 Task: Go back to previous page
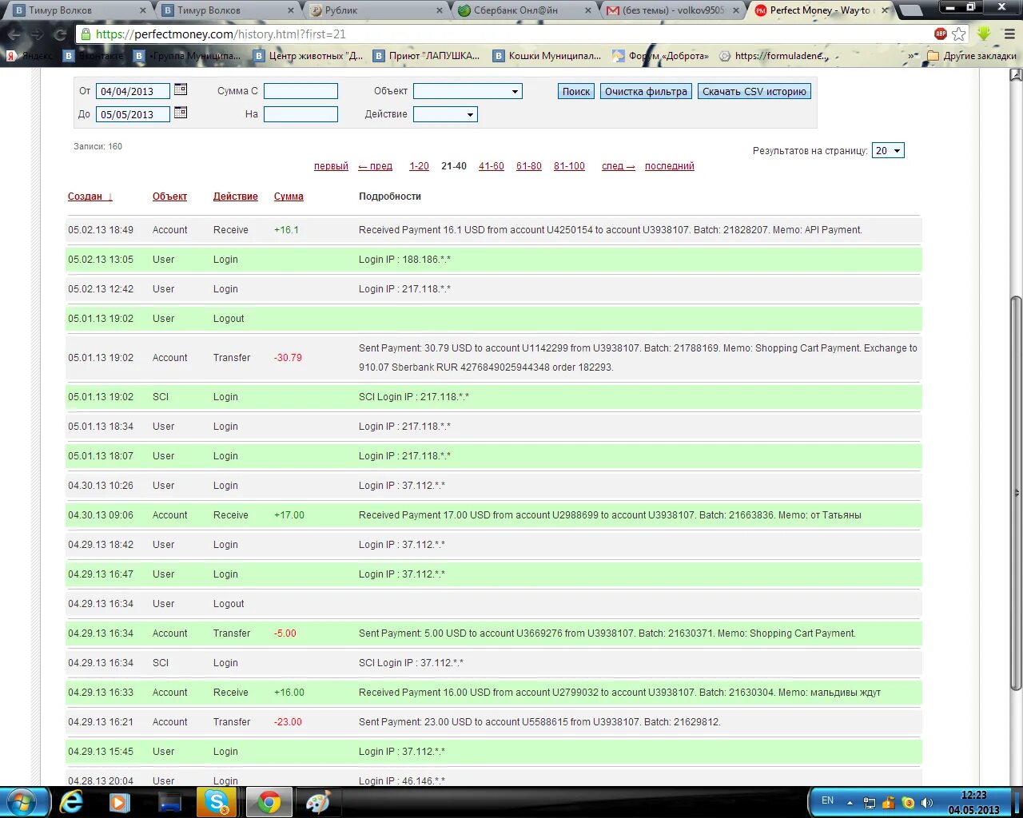point(14,34)
